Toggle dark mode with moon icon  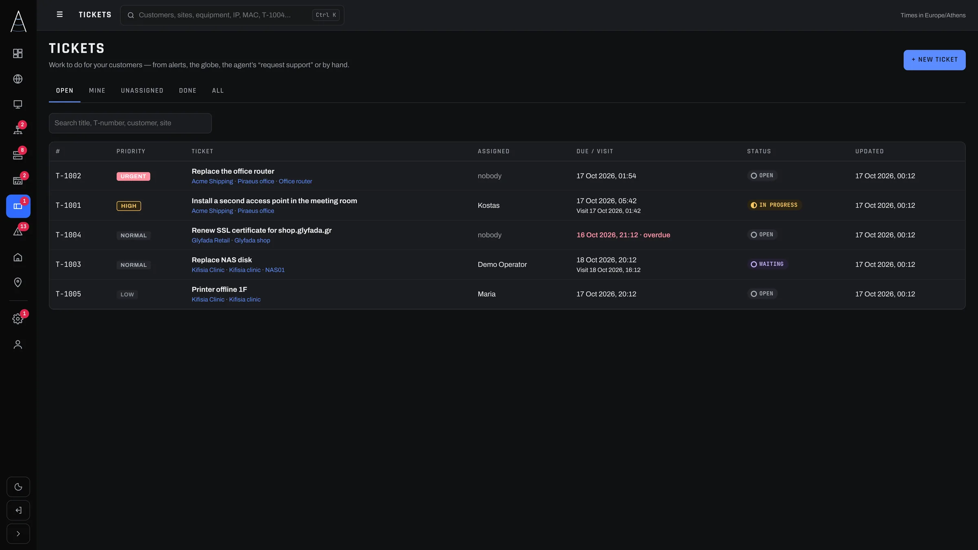click(18, 487)
